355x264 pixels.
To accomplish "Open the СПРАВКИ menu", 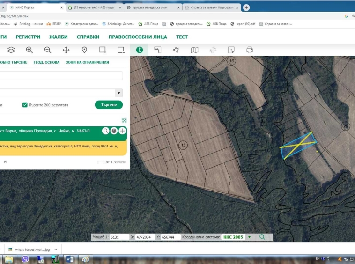I will [89, 37].
